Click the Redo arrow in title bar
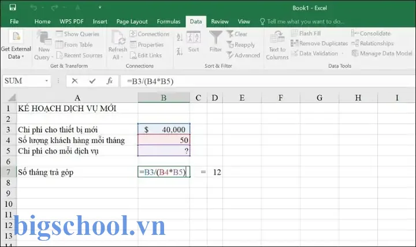Viewport: 416px width, 247px height. 54,8
